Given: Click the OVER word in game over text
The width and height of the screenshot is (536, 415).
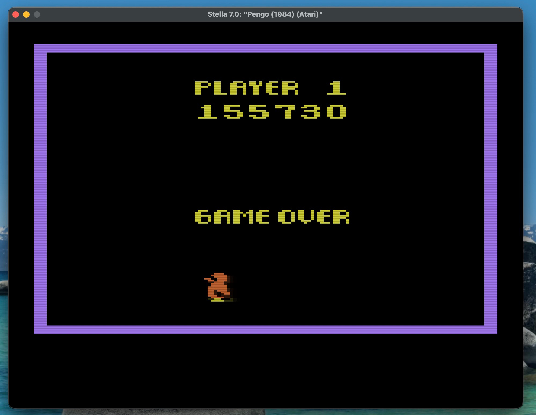Looking at the screenshot, I should click(x=314, y=217).
